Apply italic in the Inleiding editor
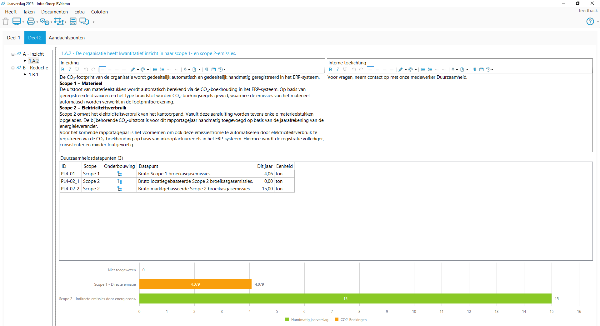The height and width of the screenshot is (326, 600). pyautogui.click(x=70, y=70)
